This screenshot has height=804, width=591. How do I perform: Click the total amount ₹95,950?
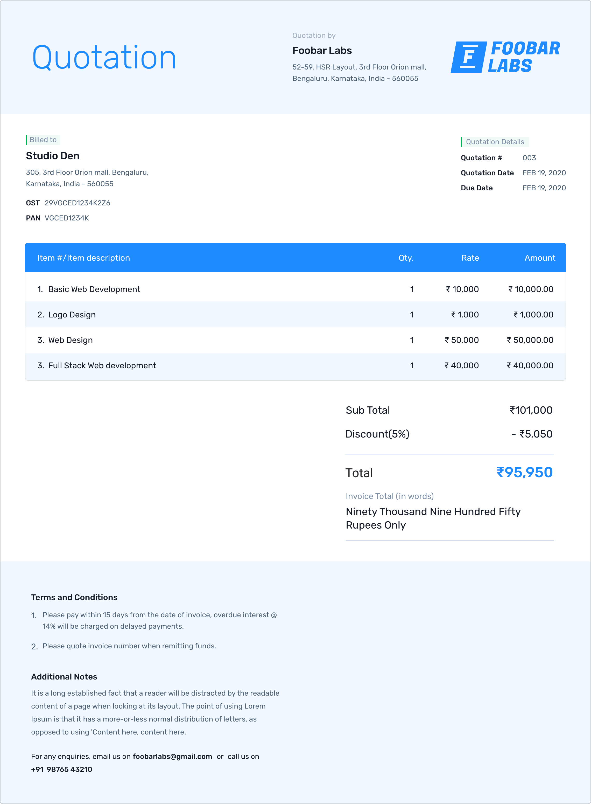(x=524, y=473)
